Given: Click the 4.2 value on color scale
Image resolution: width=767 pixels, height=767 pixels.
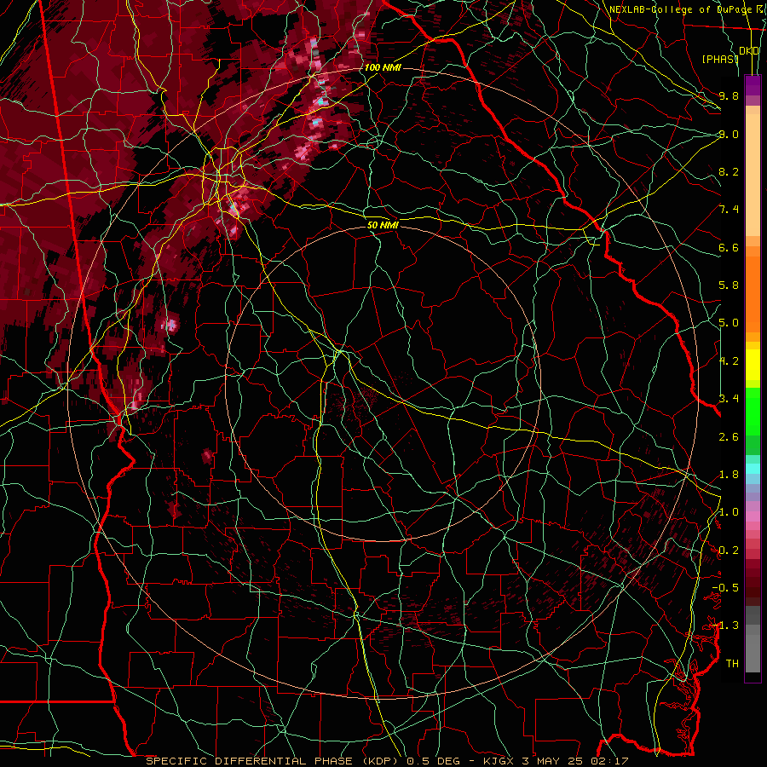Looking at the screenshot, I should pyautogui.click(x=729, y=361).
